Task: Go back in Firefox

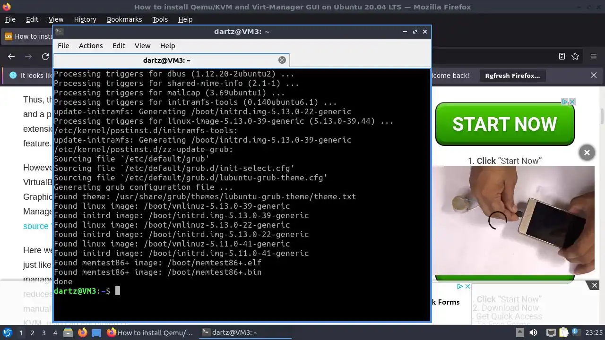Action: pyautogui.click(x=11, y=57)
